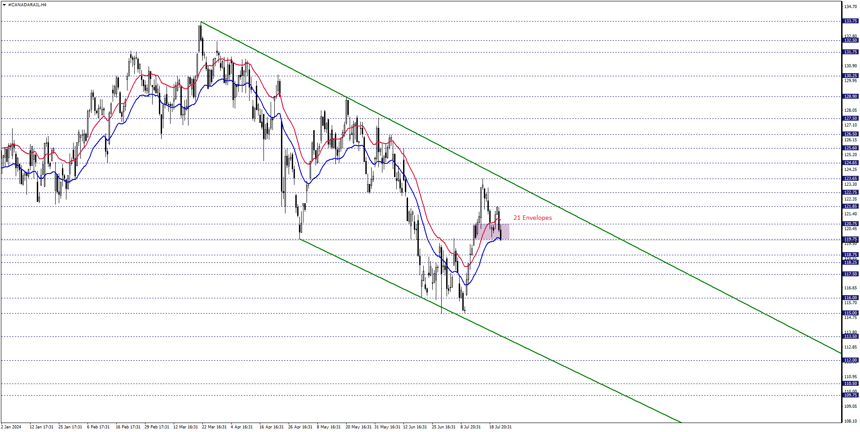Click the #CANADARAIL,H4 chart title

[27, 5]
